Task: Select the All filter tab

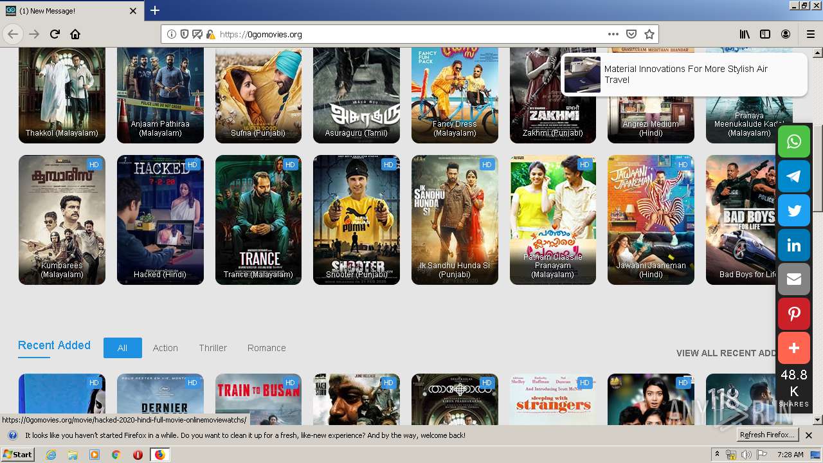Action: (x=122, y=348)
